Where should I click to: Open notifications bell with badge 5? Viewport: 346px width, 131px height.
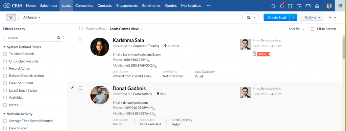coord(282,6)
